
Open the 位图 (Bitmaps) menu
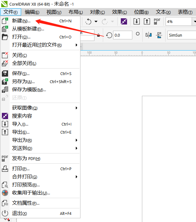pyautogui.click(x=141, y=12)
